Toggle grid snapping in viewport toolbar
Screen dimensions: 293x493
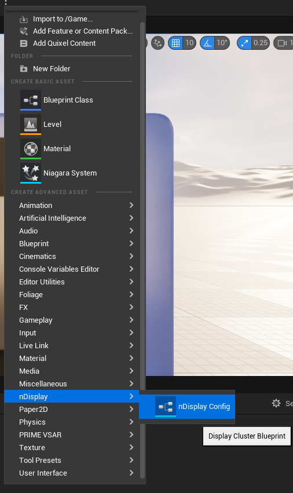175,43
